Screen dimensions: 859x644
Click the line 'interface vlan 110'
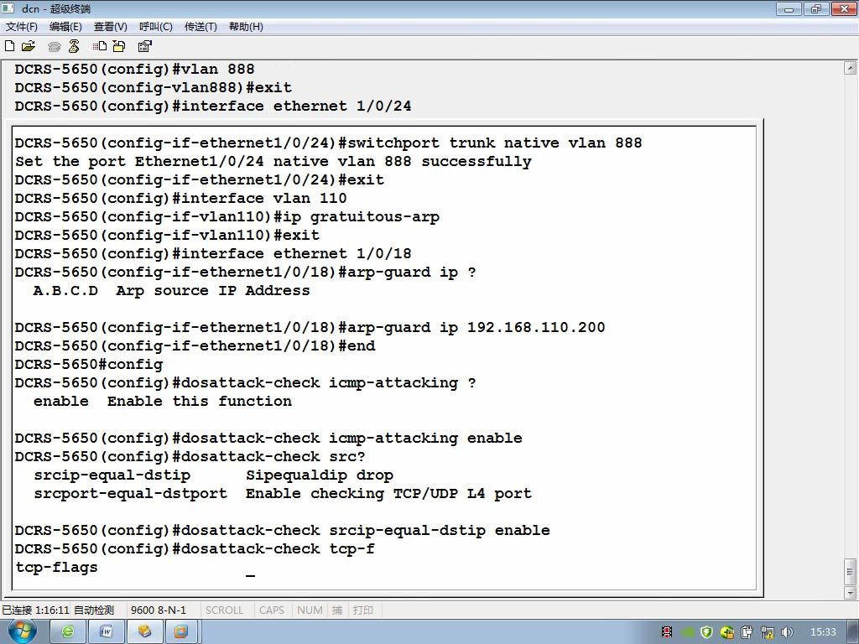click(x=181, y=198)
